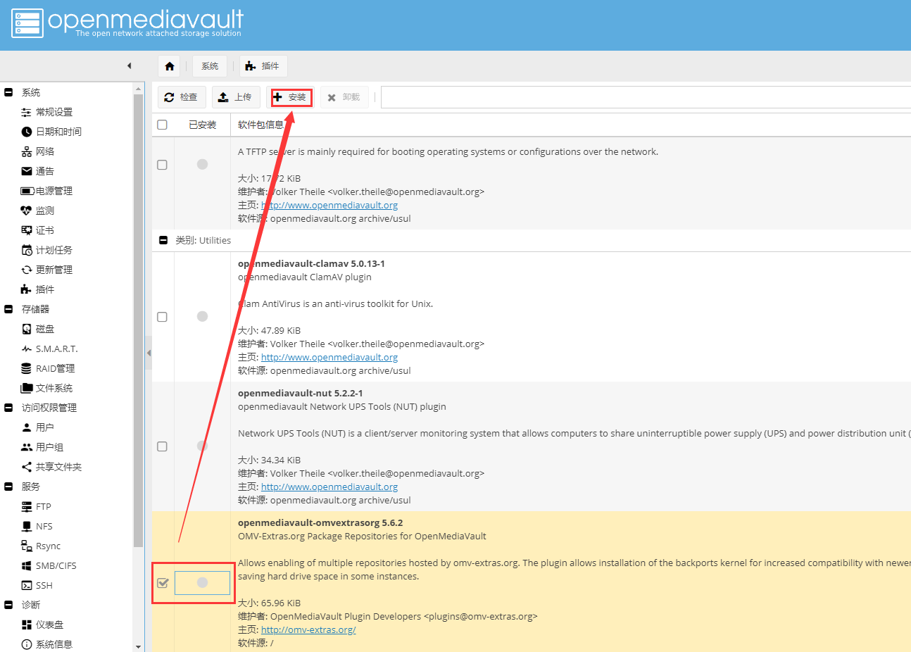Check the openmediavault-clamav plugin checkbox
This screenshot has height=652, width=911.
(x=162, y=316)
